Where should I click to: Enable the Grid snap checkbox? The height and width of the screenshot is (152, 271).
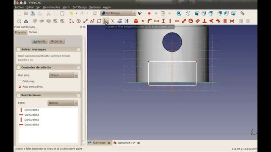coord(20,81)
